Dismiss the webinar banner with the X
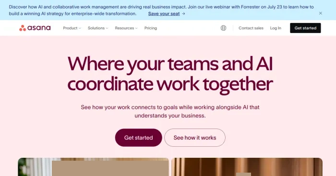Screen dimensions: 336x176 320,13
